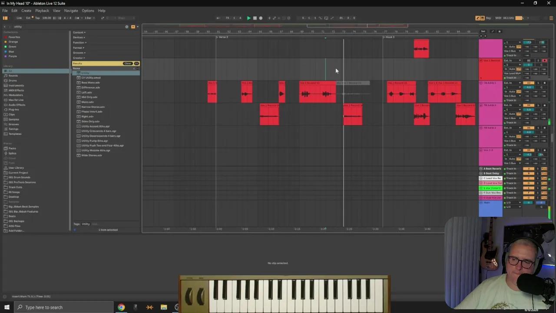Click the Clear button in Results bar
Screen dimensions: 556x313
127,63
